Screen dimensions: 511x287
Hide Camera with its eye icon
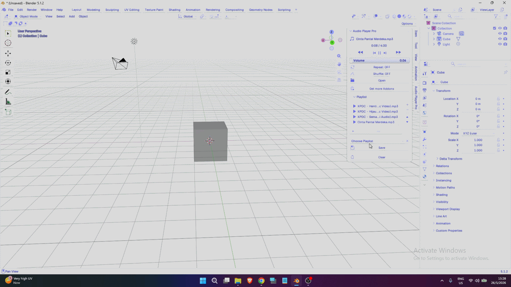click(500, 33)
